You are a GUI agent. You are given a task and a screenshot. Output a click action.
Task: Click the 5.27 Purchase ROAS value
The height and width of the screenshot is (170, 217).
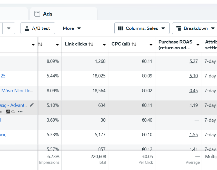pyautogui.click(x=193, y=61)
